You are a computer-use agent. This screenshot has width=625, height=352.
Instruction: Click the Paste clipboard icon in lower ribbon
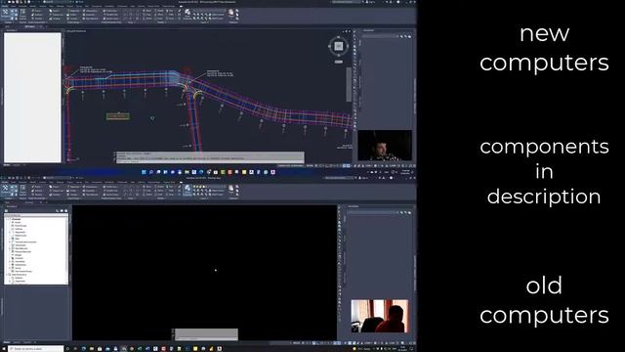click(x=231, y=189)
